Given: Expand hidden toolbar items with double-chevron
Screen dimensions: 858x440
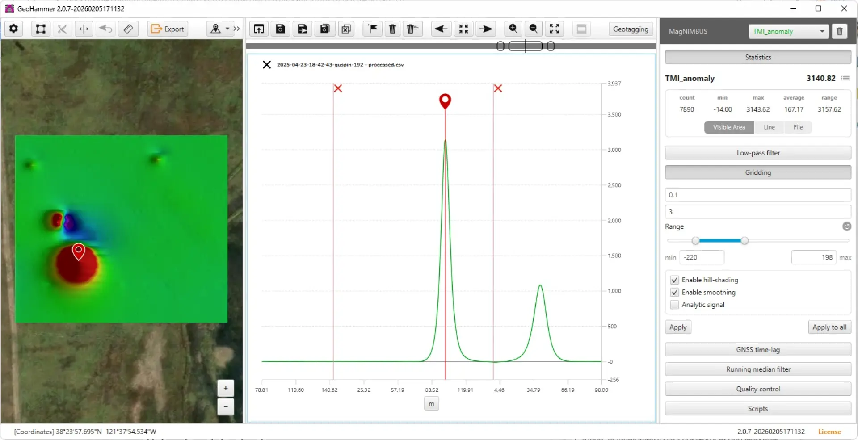Looking at the screenshot, I should [237, 29].
